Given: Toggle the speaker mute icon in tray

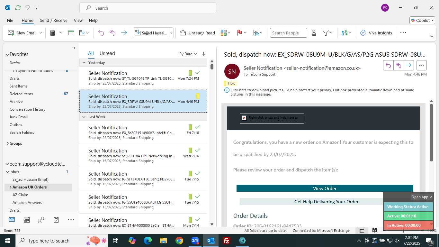Looking at the screenshot, I should coord(397,241).
